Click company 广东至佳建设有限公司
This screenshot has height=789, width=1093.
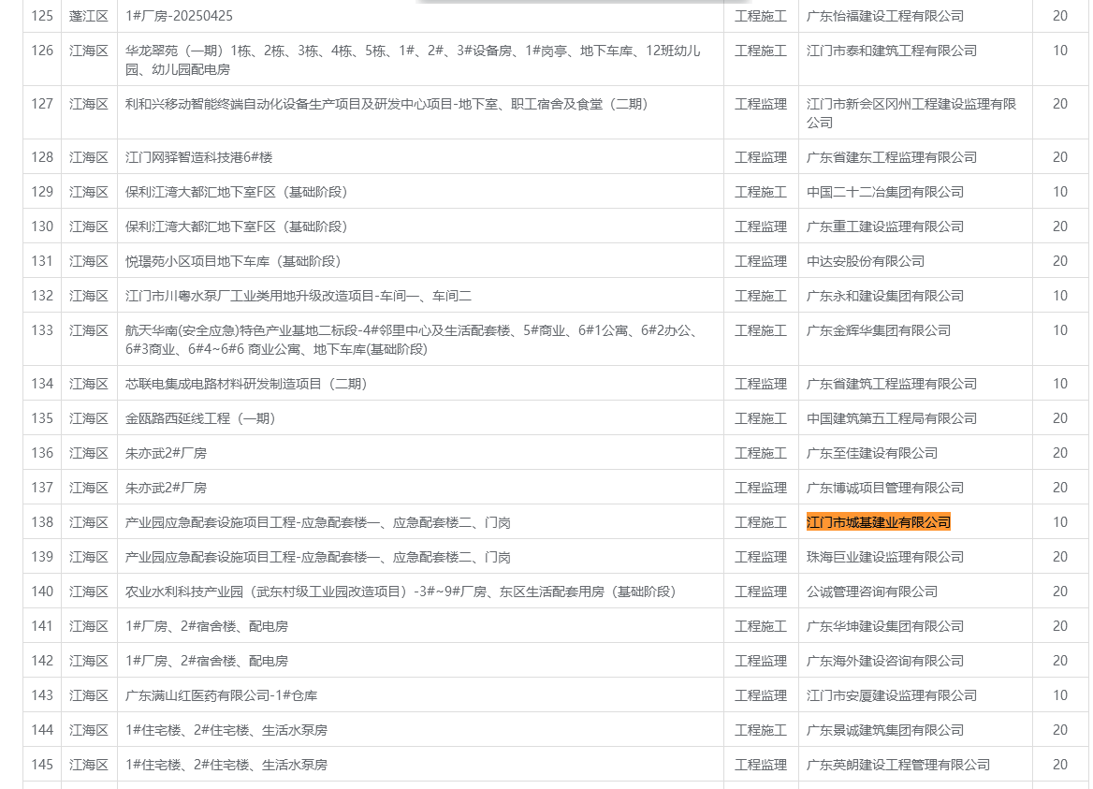[872, 453]
